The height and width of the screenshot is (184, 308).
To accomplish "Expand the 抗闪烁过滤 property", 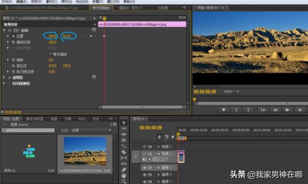I will pyautogui.click(x=8, y=72).
